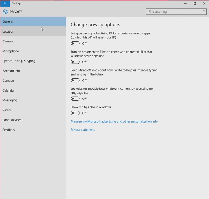Click the back arrow in Settings

click(5, 3)
